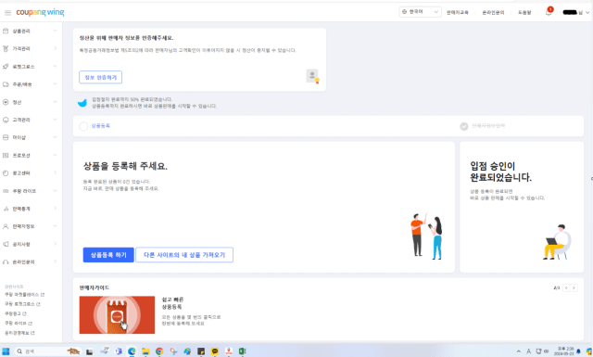Open Microsoft Edge from taskbar

[132, 351]
